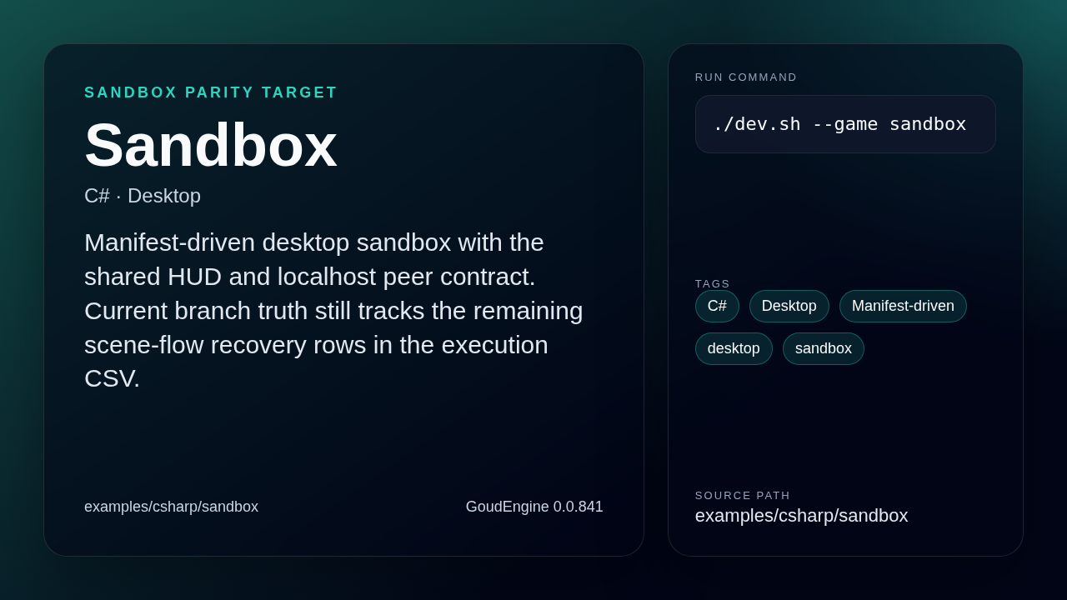The width and height of the screenshot is (1067, 600).
Task: Select the right-hand details card
Action: coord(845,300)
